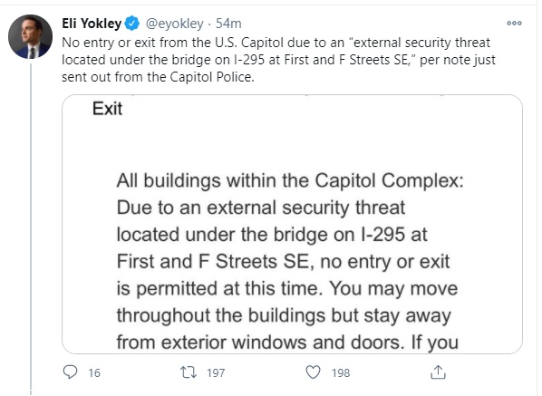This screenshot has width=542, height=396.
Task: Open the attached Capitol Police note image
Action: 292,224
